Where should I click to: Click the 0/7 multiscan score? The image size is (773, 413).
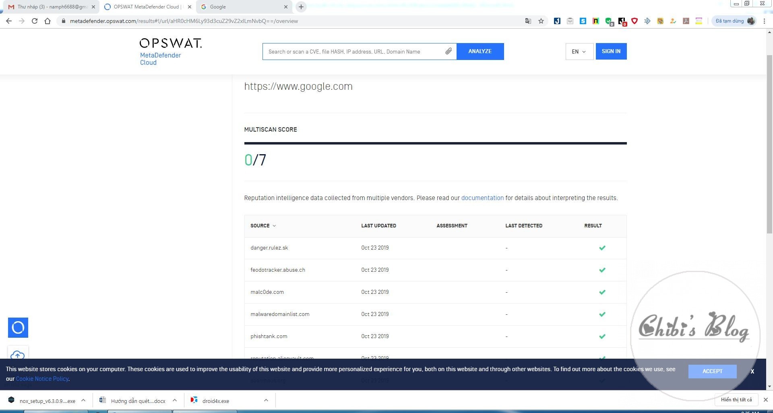(255, 160)
